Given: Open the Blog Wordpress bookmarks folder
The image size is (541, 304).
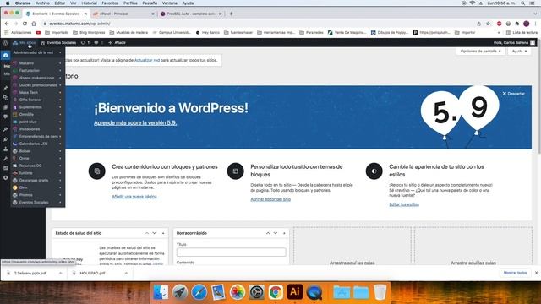Looking at the screenshot, I should coord(89,32).
